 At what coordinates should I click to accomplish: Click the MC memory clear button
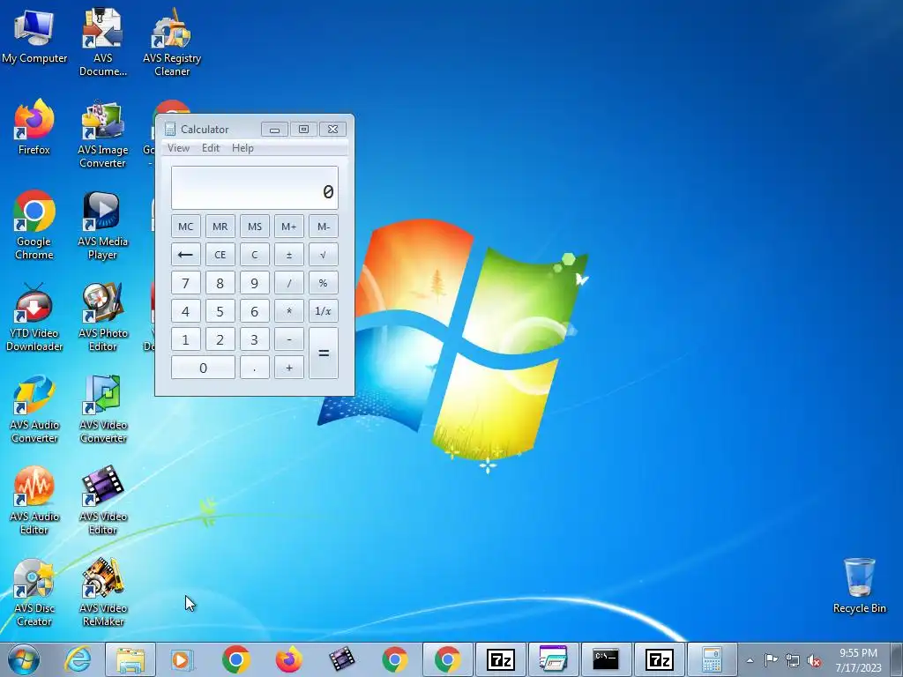pos(185,227)
